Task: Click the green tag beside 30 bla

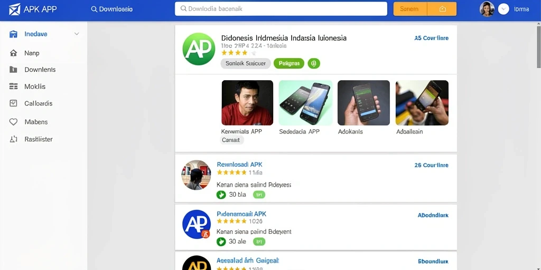Action: [x=259, y=195]
